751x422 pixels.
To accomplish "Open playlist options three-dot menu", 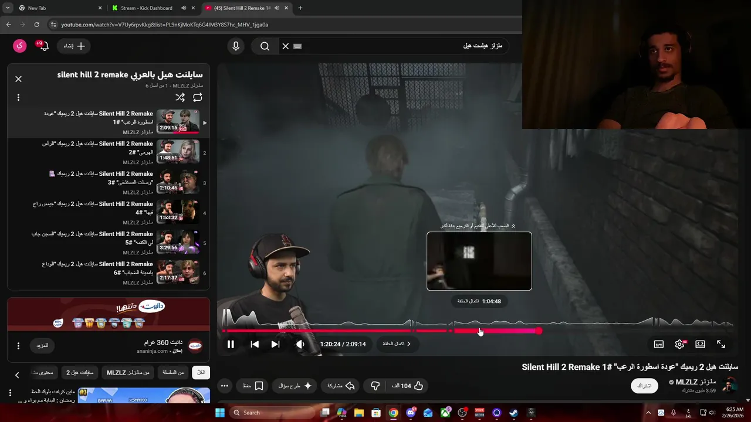I will pos(18,97).
